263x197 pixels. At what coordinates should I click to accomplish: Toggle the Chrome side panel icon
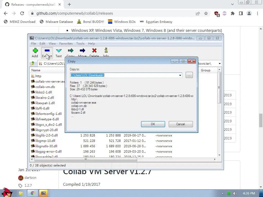click(x=241, y=13)
